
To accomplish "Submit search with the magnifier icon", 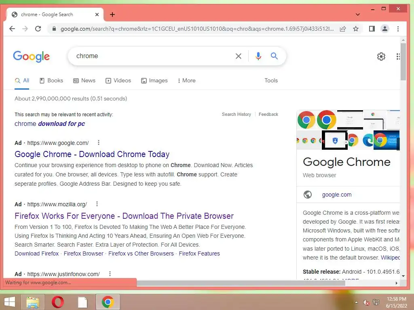I will [274, 56].
